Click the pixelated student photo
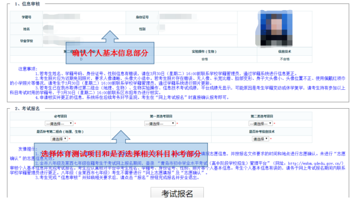356x202 pixels. coord(274,28)
